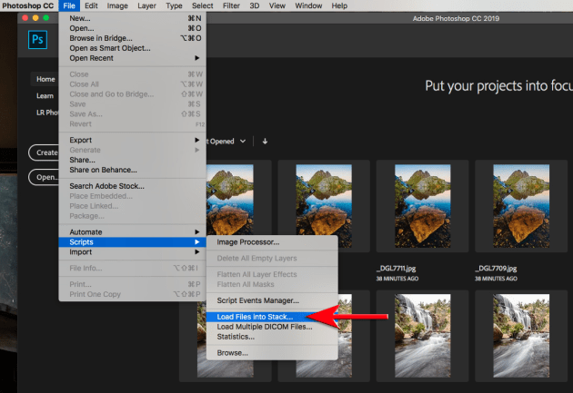Choose Browse... in Scripts submenu
This screenshot has width=573, height=393.
click(272, 353)
